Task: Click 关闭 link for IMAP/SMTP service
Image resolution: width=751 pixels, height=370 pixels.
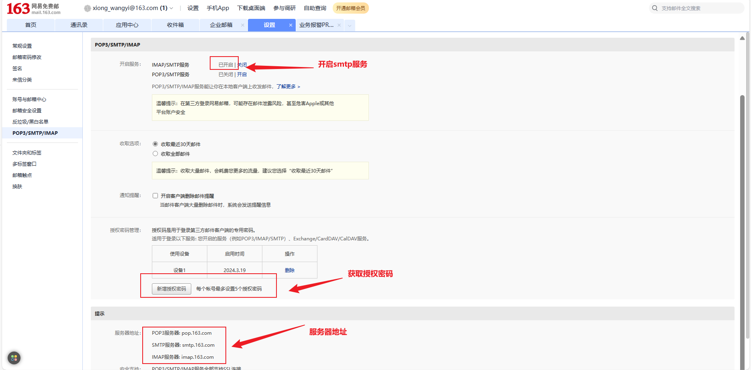Action: pos(242,65)
